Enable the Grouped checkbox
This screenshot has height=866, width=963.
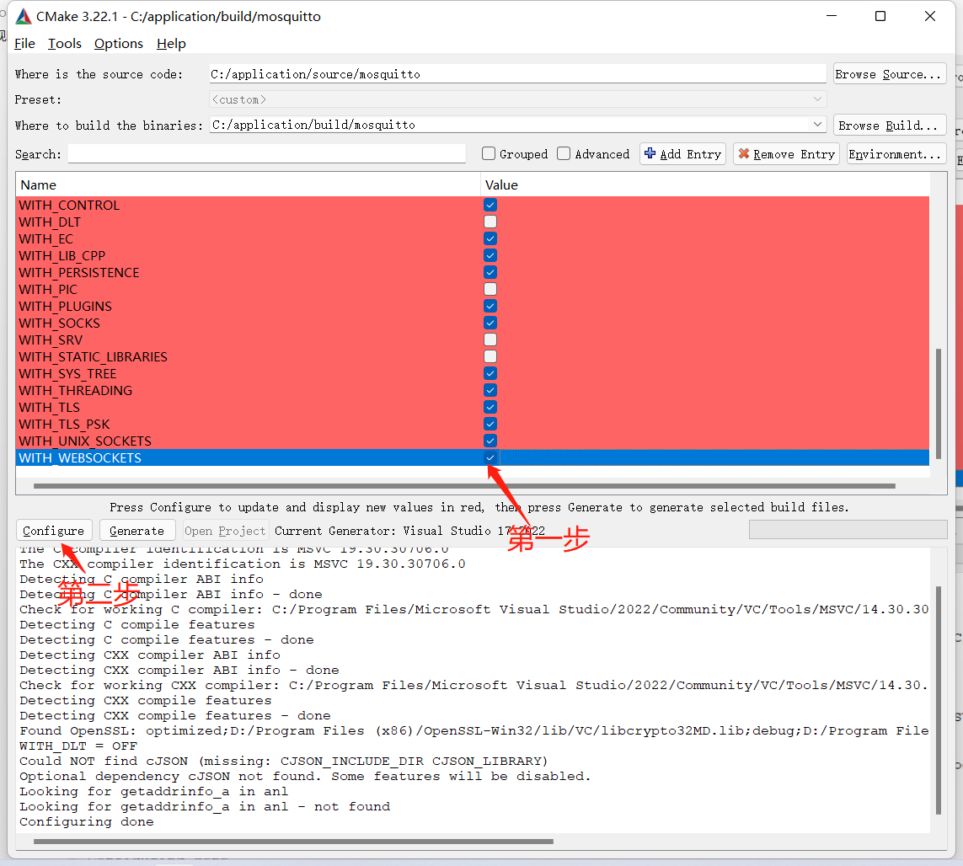pos(489,153)
